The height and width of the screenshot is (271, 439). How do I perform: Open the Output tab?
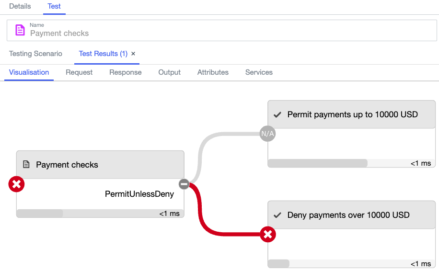click(169, 72)
